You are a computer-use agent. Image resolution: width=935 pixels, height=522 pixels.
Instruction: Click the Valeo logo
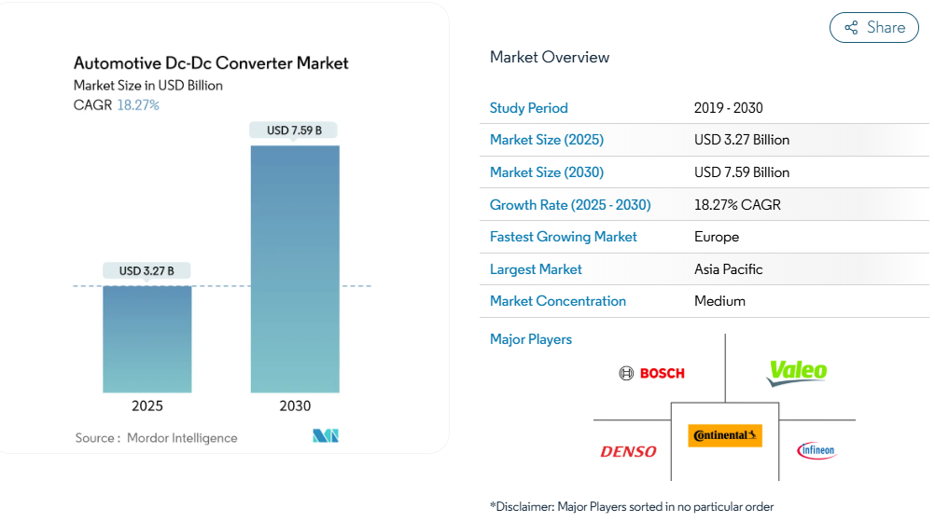[x=797, y=373]
